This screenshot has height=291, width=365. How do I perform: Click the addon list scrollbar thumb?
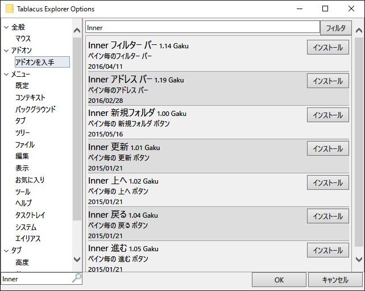(x=359, y=142)
